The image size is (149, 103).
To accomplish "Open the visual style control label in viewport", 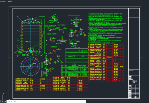I will tap(9, 2).
